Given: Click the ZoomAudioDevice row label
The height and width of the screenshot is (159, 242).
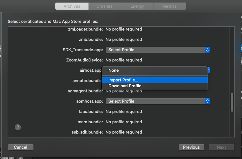Looking at the screenshot, I should click(x=84, y=60).
